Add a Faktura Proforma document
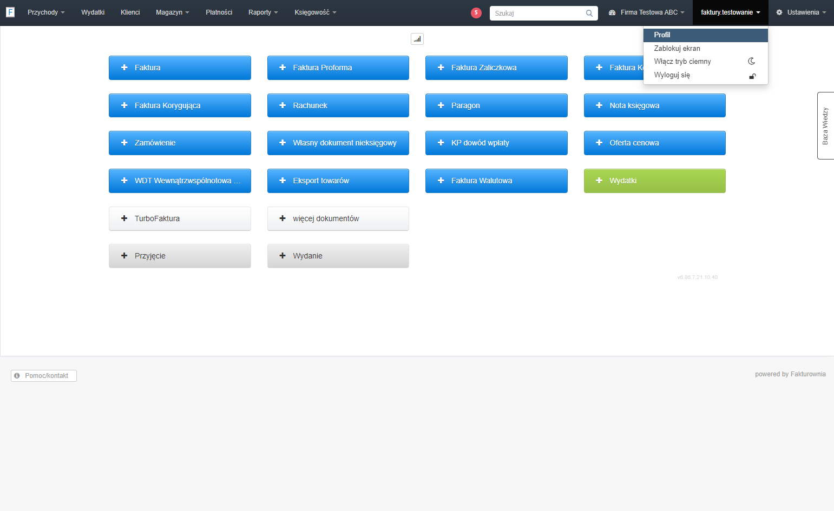This screenshot has height=511, width=834. pyautogui.click(x=338, y=68)
